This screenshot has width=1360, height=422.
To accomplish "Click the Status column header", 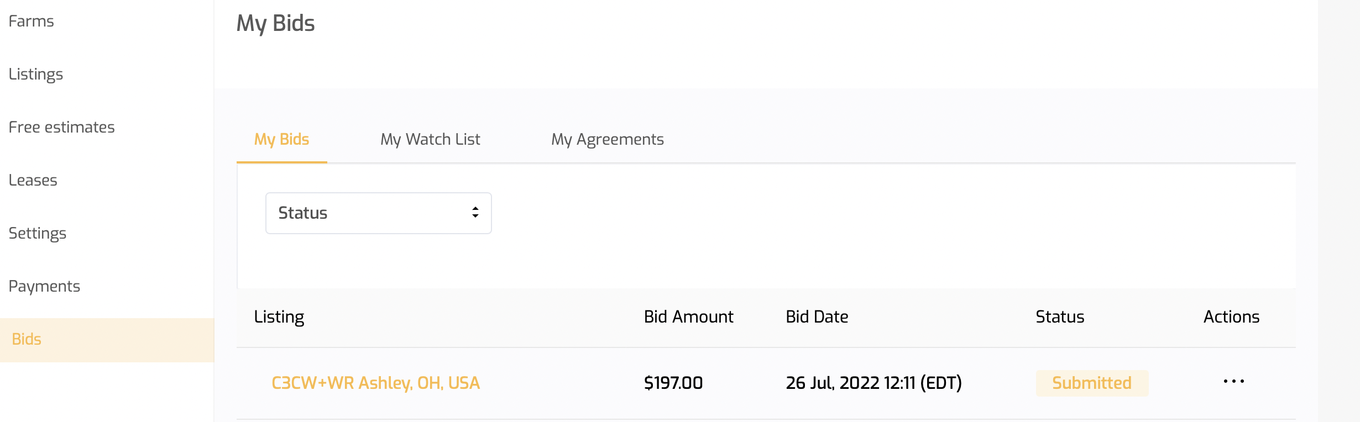I will (x=1059, y=317).
